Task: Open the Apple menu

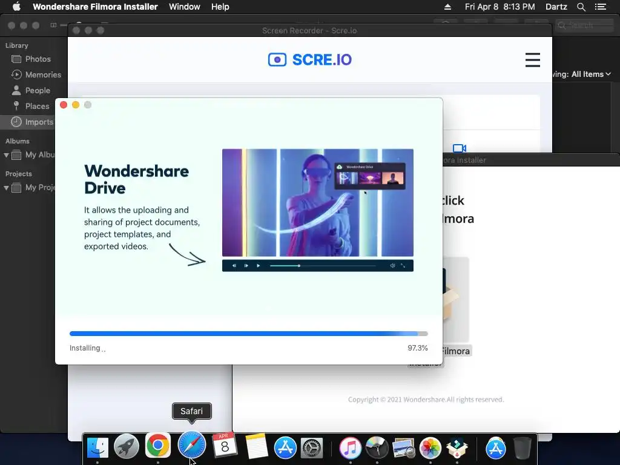Action: [16, 6]
